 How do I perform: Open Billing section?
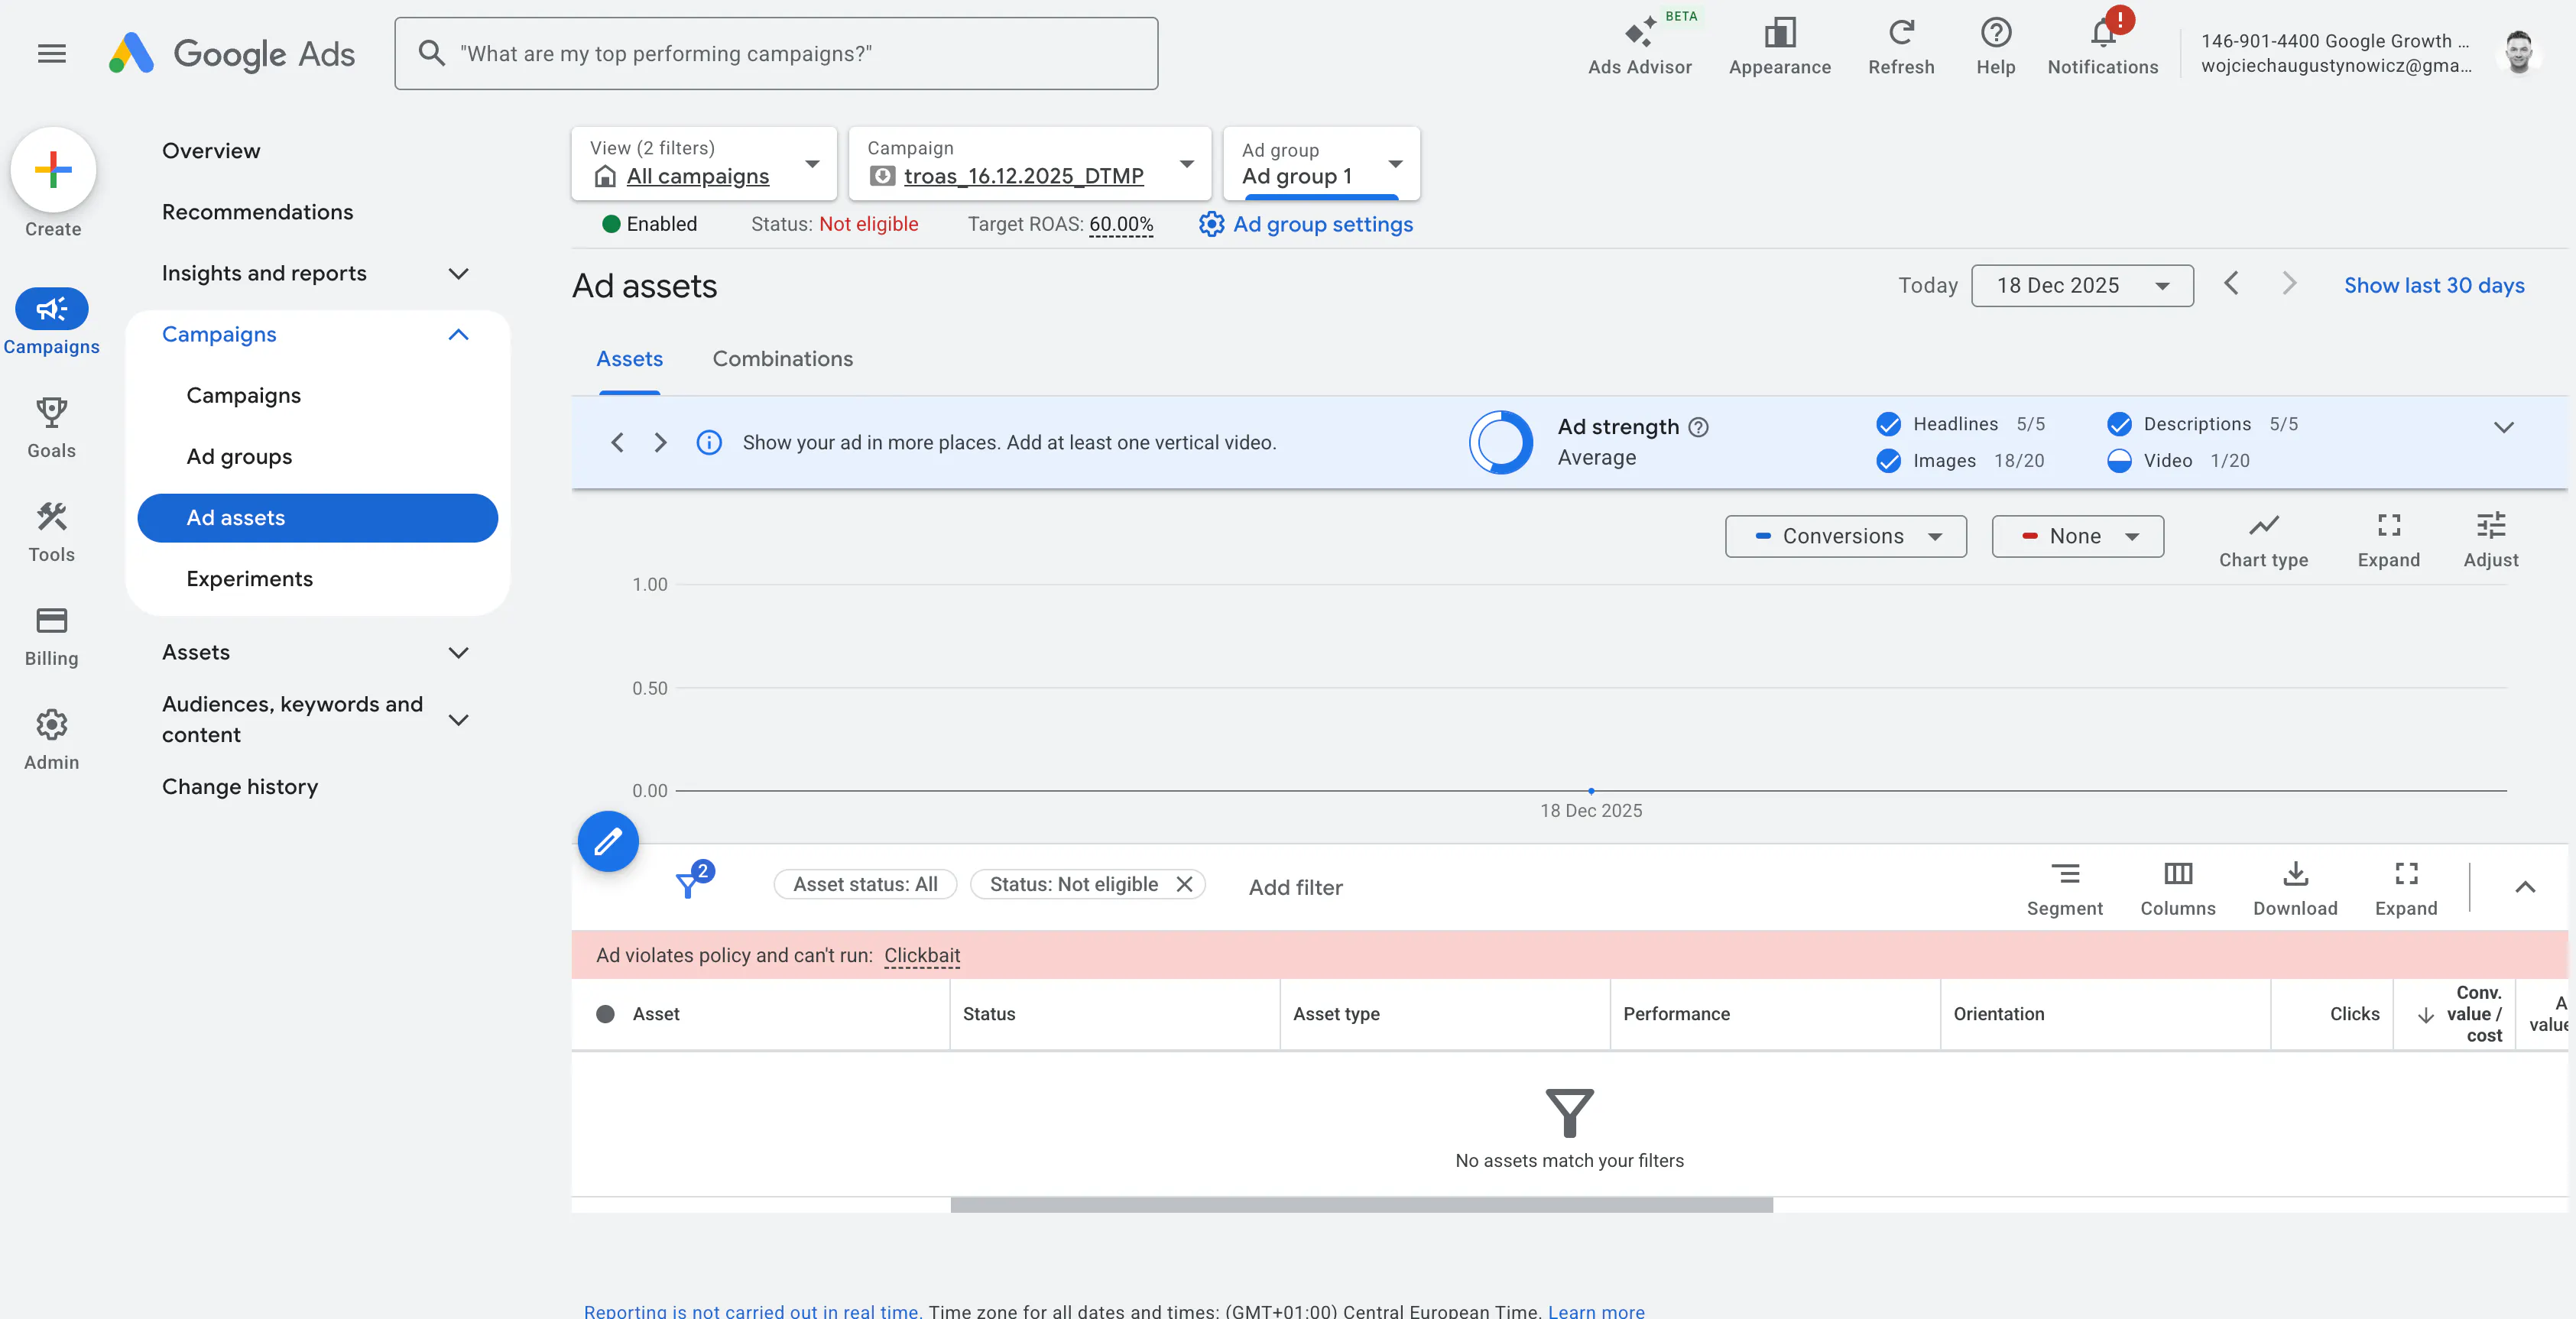(x=51, y=636)
